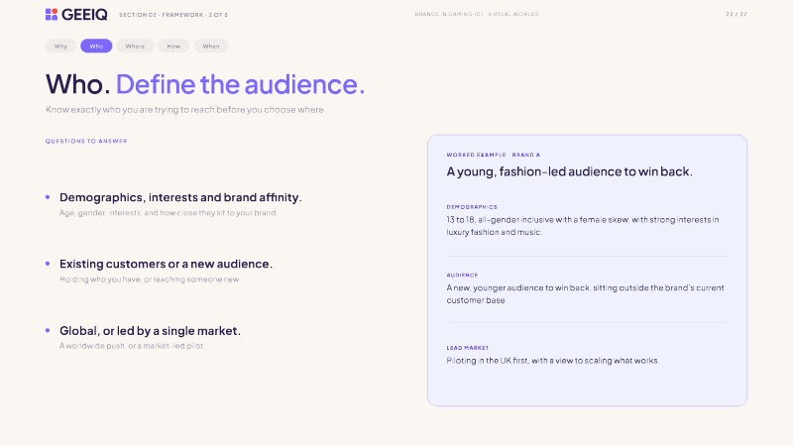Switch to the Where tab pill
793x446 pixels.
135,46
